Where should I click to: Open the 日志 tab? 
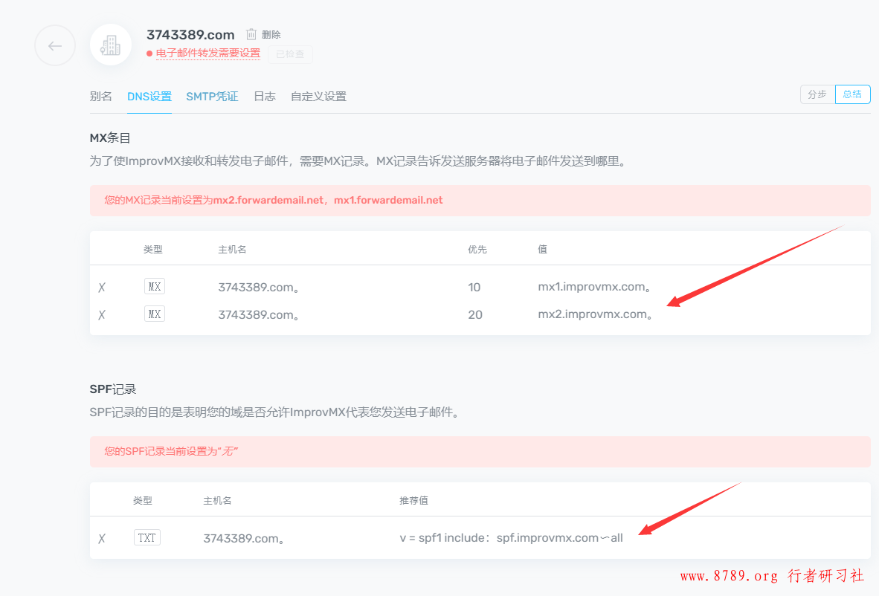click(x=265, y=97)
